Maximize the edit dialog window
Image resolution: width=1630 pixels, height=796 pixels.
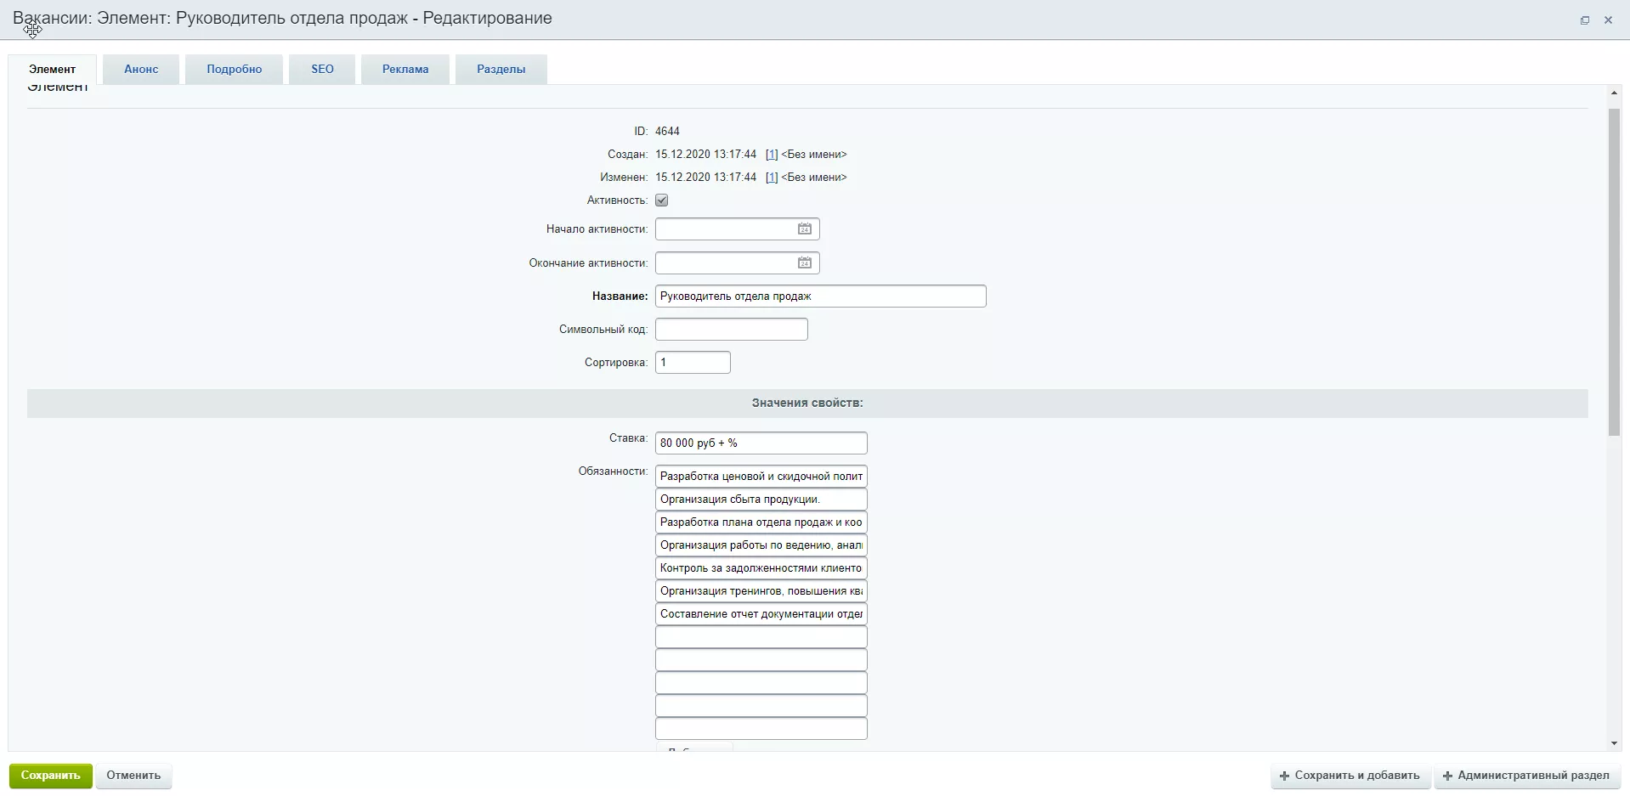1585,20
